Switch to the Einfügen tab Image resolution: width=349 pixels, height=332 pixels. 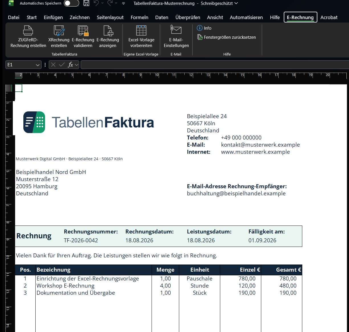53,17
